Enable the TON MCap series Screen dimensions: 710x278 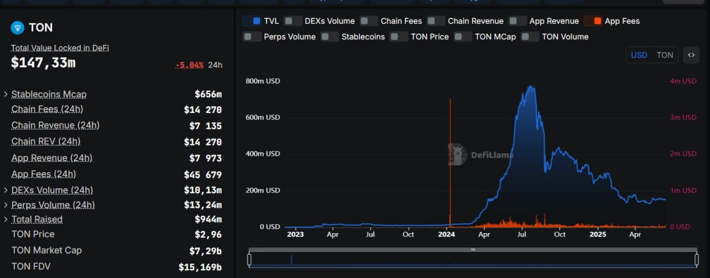pyautogui.click(x=463, y=37)
